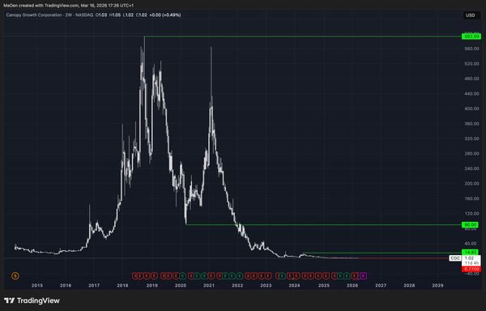Viewport: 486px width, 311px height.
Task: Click the 400.00 price axis value
Action: click(471, 109)
